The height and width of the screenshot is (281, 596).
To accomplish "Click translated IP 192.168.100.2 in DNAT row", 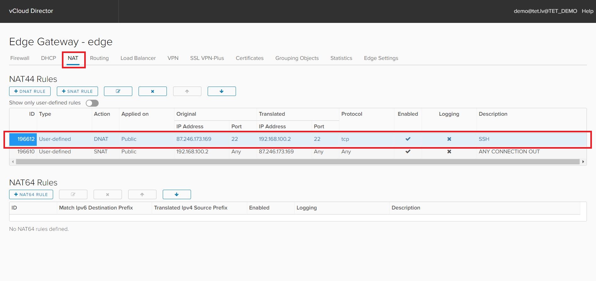I will pos(275,139).
